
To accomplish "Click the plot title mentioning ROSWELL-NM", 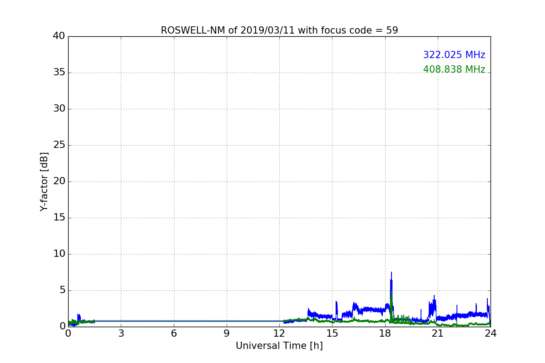I will (x=279, y=30).
